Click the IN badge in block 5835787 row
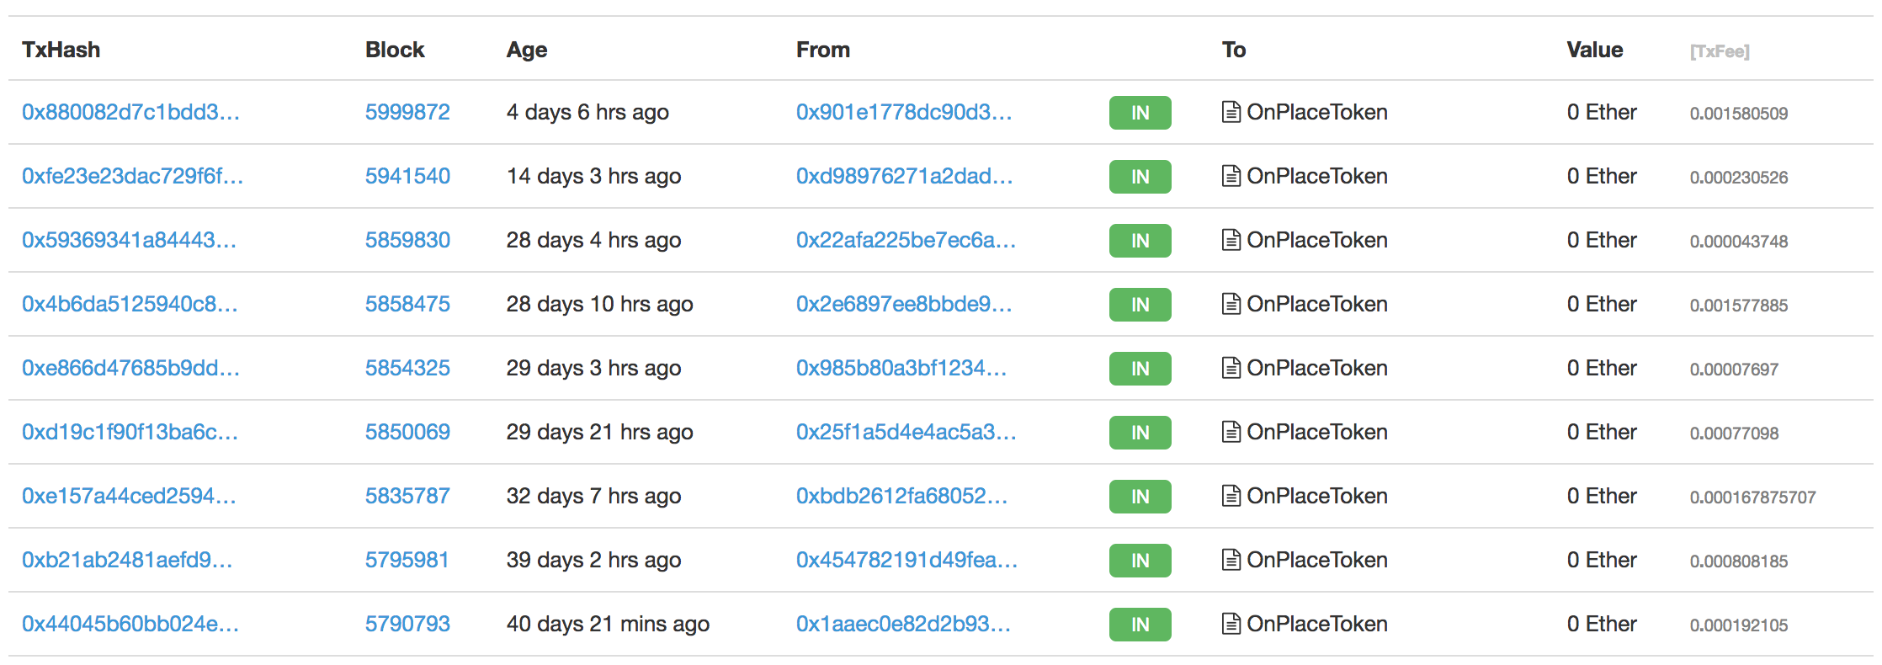 click(1140, 497)
